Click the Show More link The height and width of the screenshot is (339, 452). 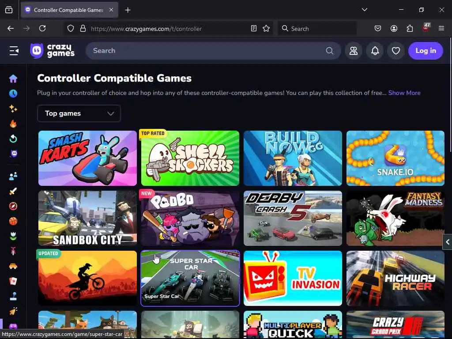[x=404, y=93]
